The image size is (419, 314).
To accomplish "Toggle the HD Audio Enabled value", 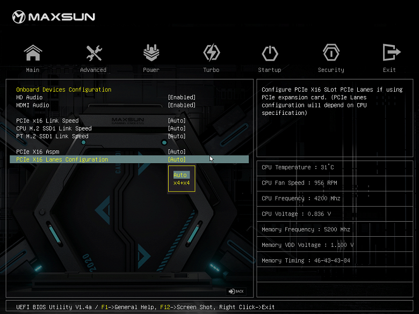I will tap(182, 98).
